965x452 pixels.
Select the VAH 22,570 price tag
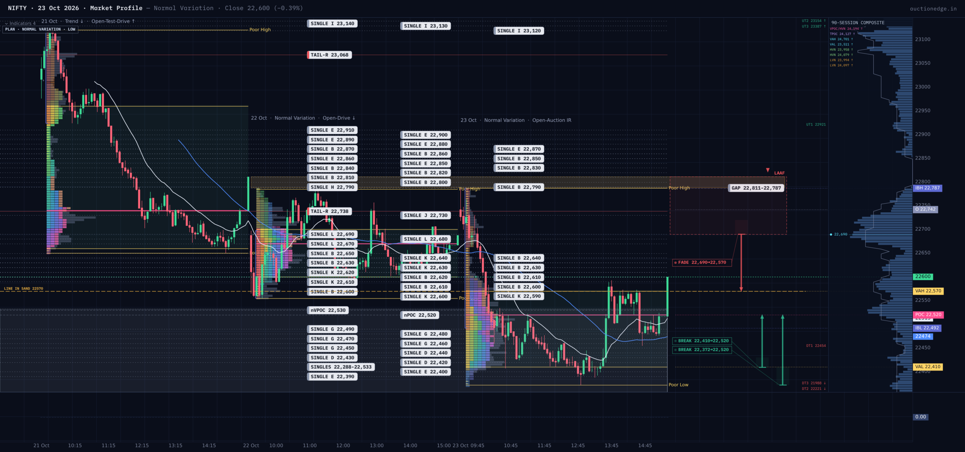[928, 291]
